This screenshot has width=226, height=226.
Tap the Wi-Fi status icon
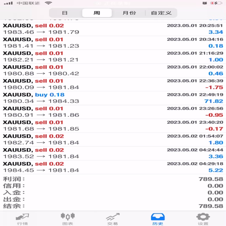[48, 3]
